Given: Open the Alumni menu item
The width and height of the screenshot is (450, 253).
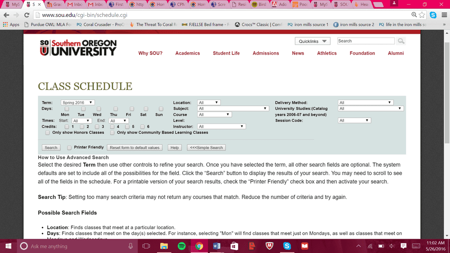Looking at the screenshot, I should click(396, 53).
